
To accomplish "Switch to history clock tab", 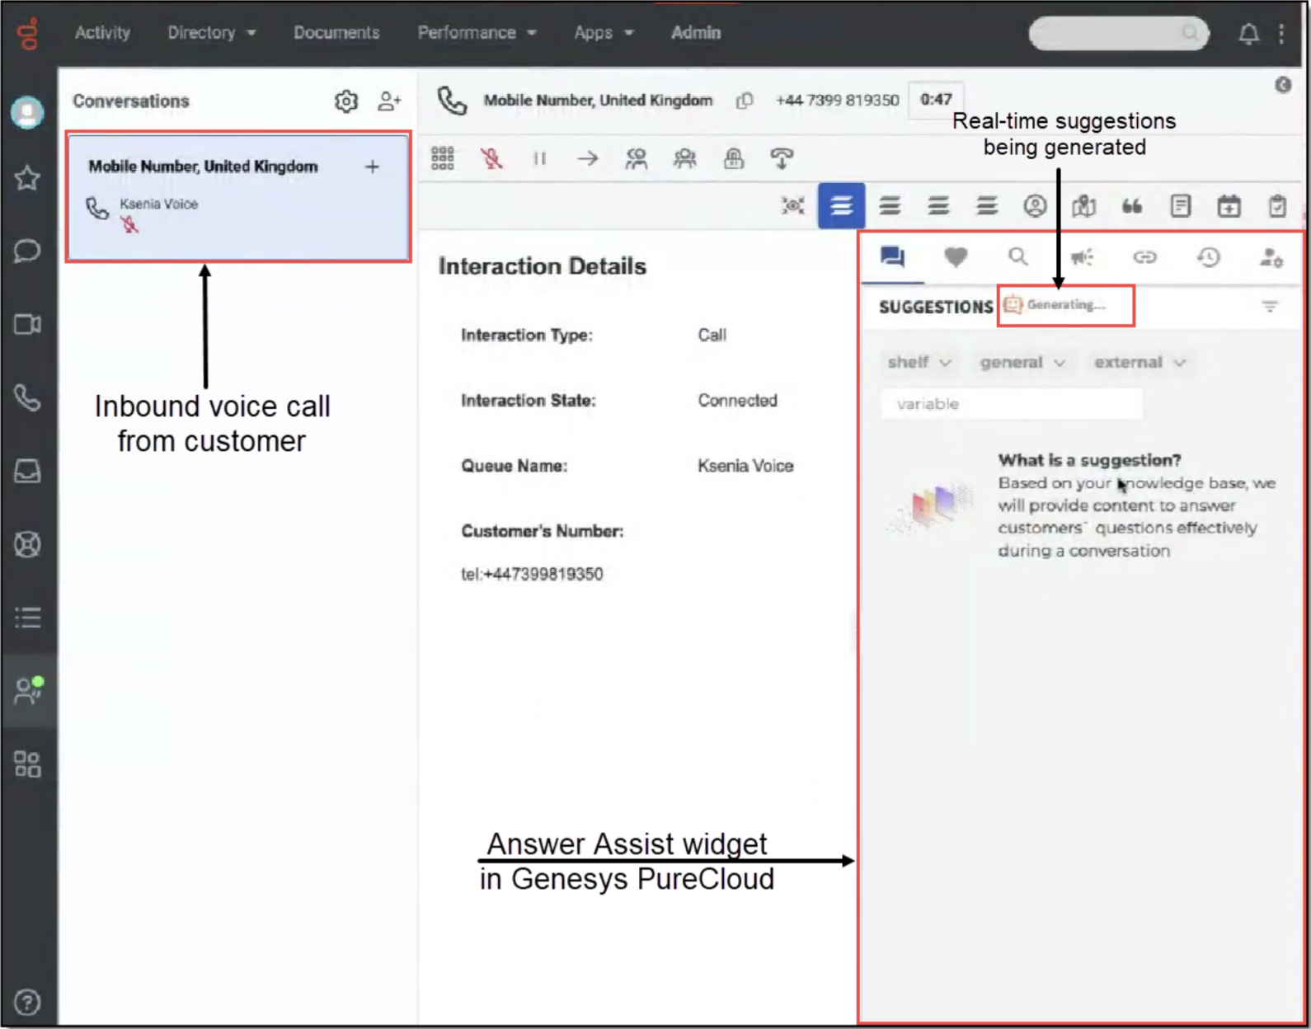I will [1208, 257].
